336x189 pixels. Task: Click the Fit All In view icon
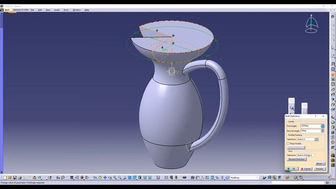[x=100, y=177]
